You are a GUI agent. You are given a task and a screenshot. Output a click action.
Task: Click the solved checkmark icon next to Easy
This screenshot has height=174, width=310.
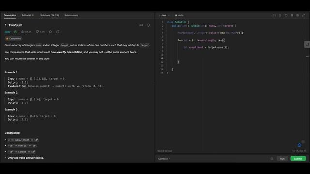click(15, 32)
